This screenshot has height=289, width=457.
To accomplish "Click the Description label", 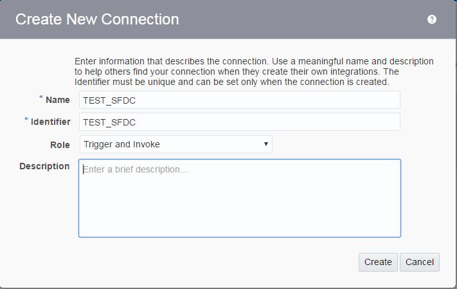I will (x=44, y=166).
